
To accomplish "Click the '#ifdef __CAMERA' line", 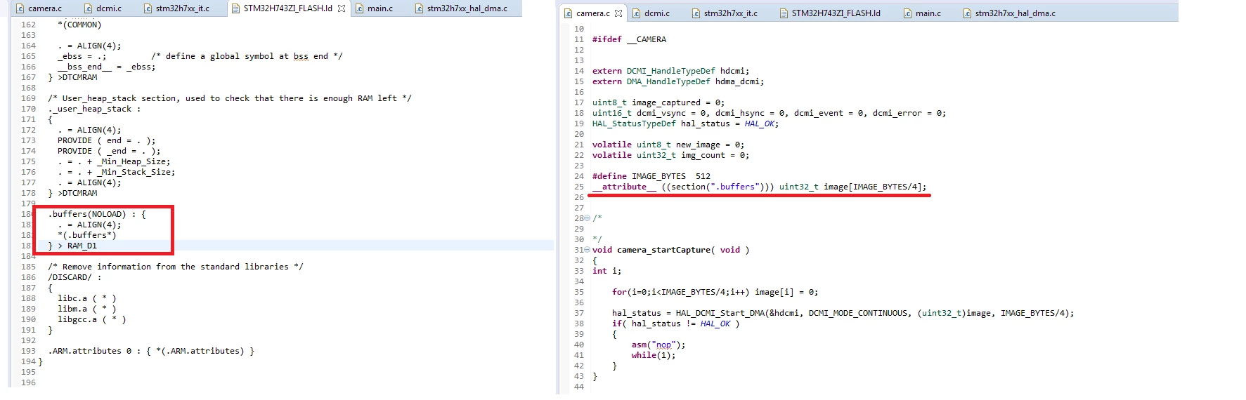I will pyautogui.click(x=629, y=39).
